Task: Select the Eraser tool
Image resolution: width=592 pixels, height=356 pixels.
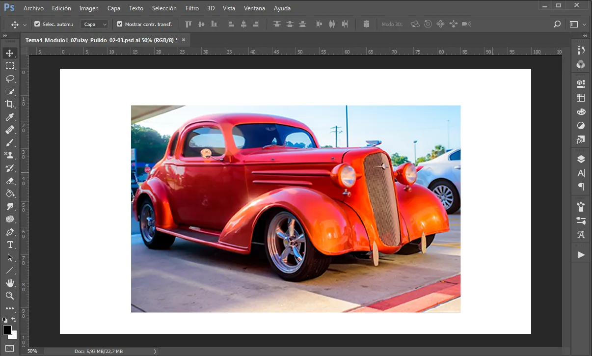Action: click(10, 181)
